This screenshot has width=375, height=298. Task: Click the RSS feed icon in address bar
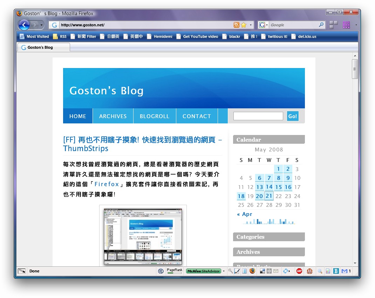[x=236, y=25]
